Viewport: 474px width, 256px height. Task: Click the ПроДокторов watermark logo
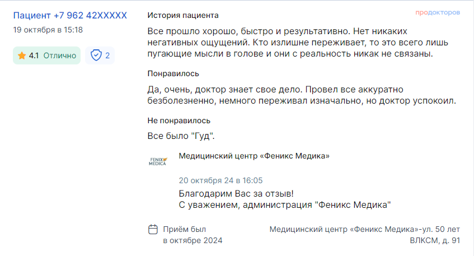tap(438, 12)
